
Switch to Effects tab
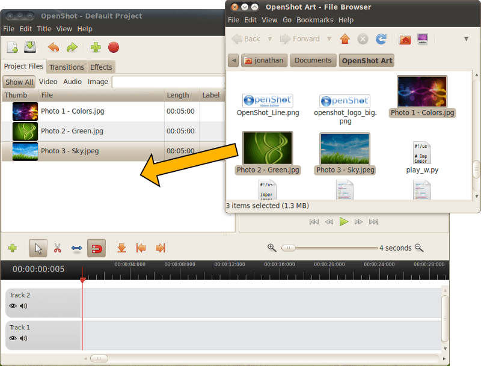click(x=101, y=67)
